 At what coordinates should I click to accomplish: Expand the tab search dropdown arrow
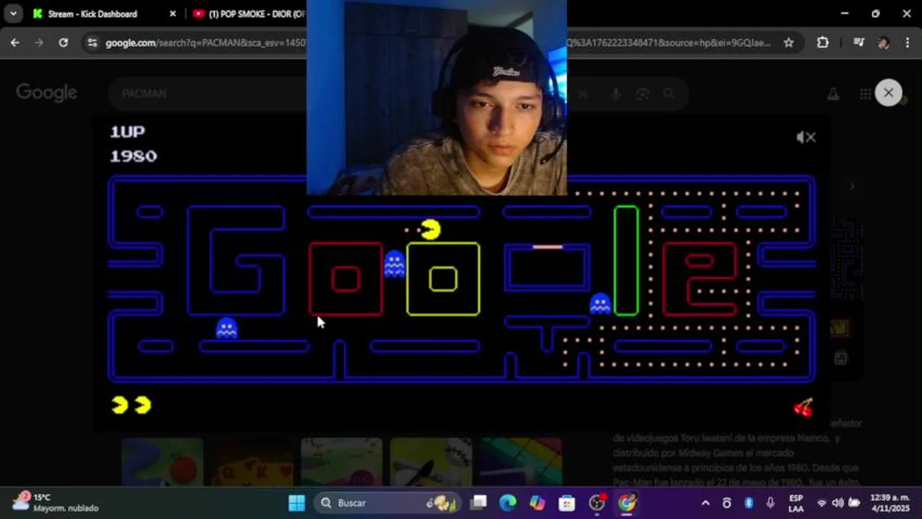pyautogui.click(x=13, y=13)
